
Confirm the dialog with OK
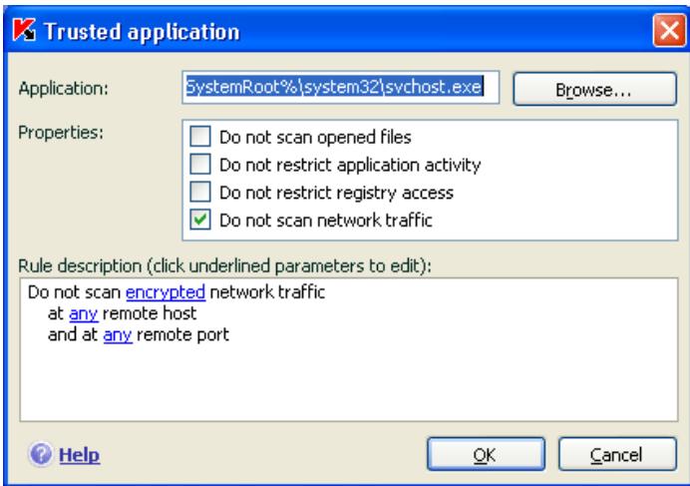click(486, 454)
